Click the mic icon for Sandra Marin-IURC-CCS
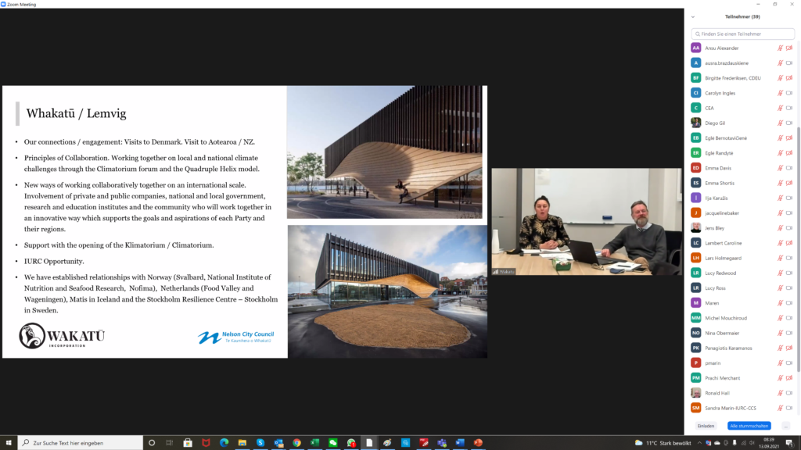The height and width of the screenshot is (450, 801). [x=780, y=408]
